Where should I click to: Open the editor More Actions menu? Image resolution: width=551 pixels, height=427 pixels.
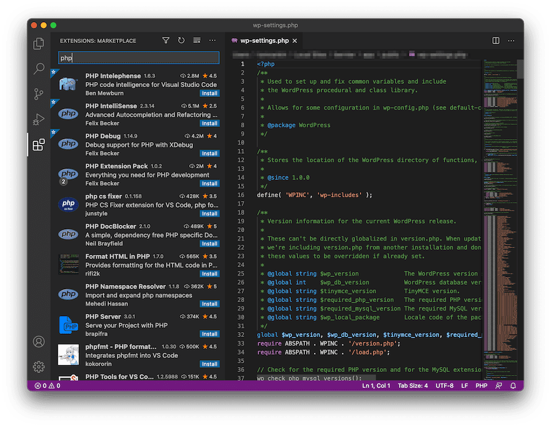tap(511, 39)
